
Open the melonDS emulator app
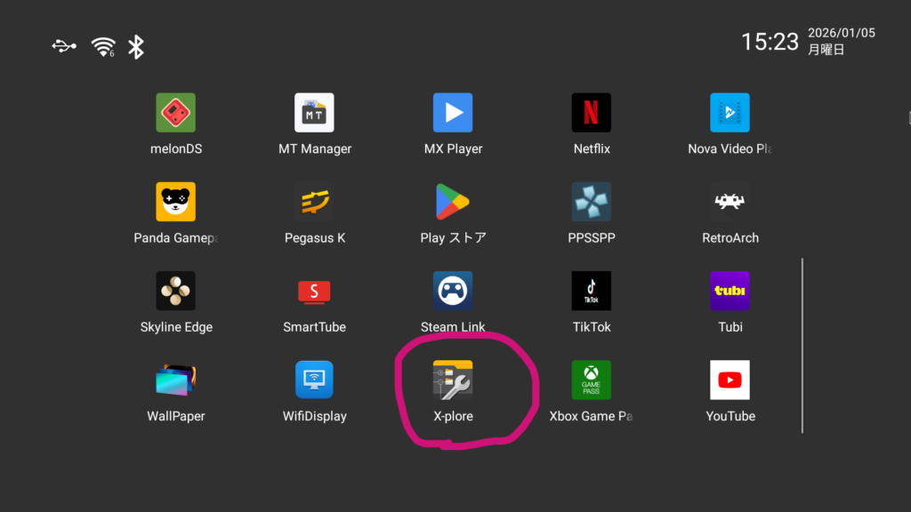176,113
